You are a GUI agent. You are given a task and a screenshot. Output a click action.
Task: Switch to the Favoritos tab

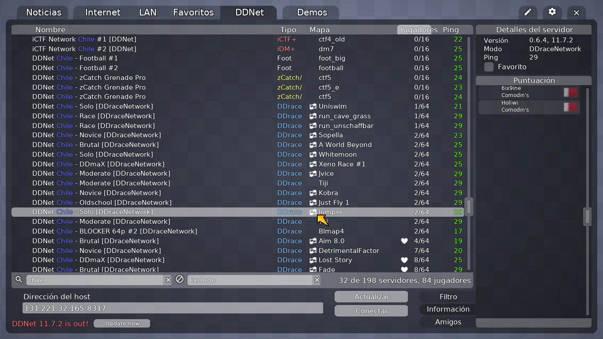(x=193, y=12)
